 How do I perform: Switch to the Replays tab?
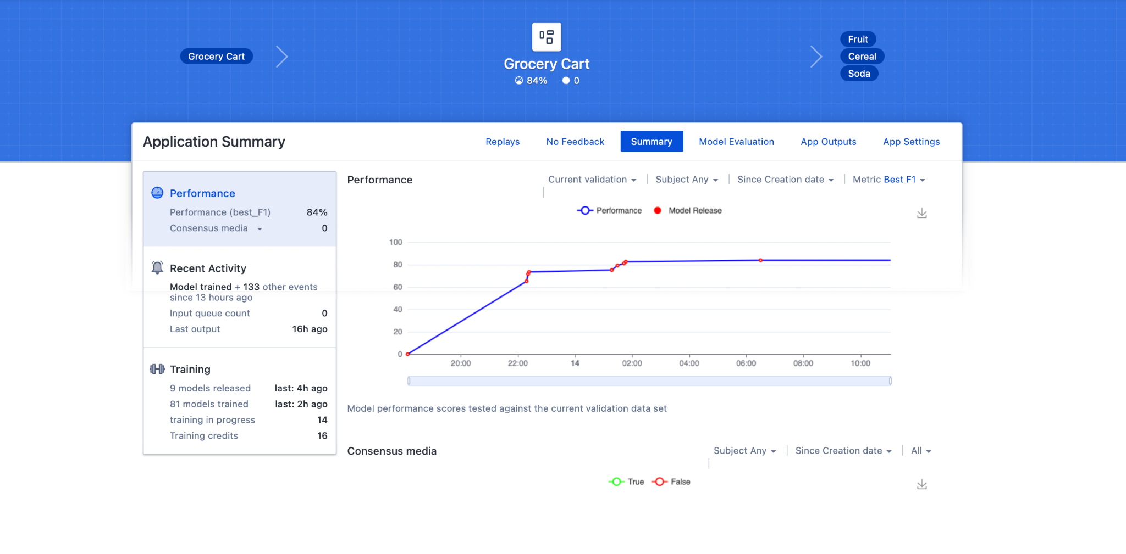503,142
